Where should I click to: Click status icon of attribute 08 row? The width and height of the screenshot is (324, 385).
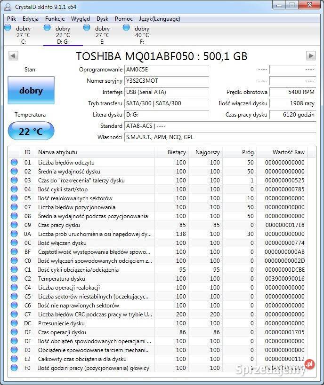tap(14, 216)
